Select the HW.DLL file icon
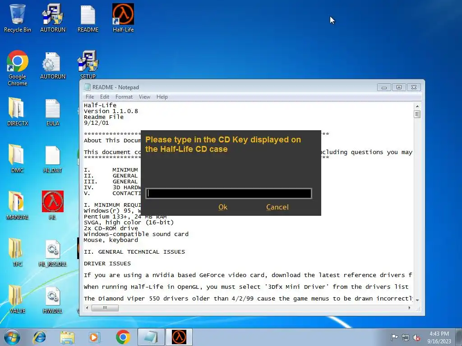 click(x=53, y=300)
